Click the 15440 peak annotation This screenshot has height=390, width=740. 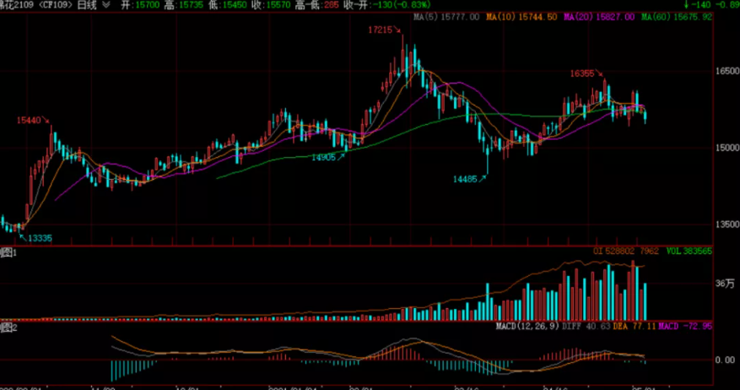click(29, 121)
